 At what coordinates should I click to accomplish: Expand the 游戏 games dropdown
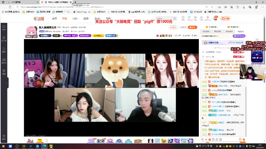tap(97, 19)
